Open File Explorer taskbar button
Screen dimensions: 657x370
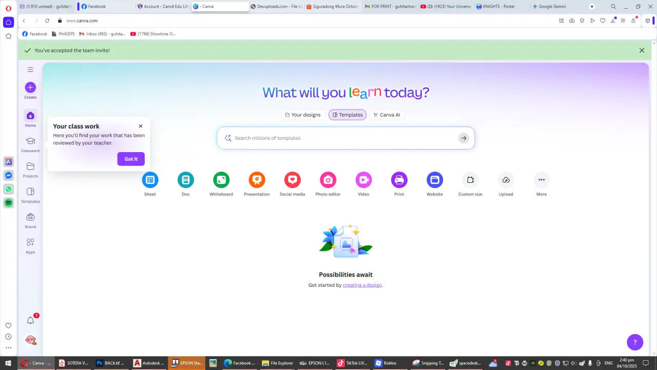(x=277, y=363)
